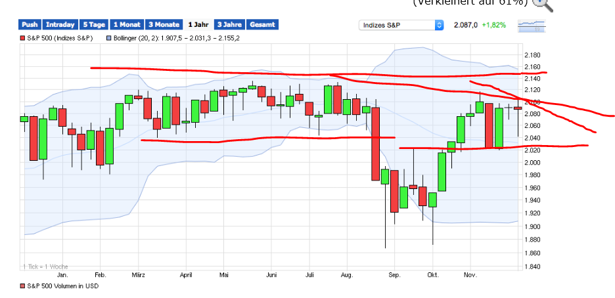615x298 pixels.
Task: Select the 5 Tage timeframe
Action: [x=94, y=25]
